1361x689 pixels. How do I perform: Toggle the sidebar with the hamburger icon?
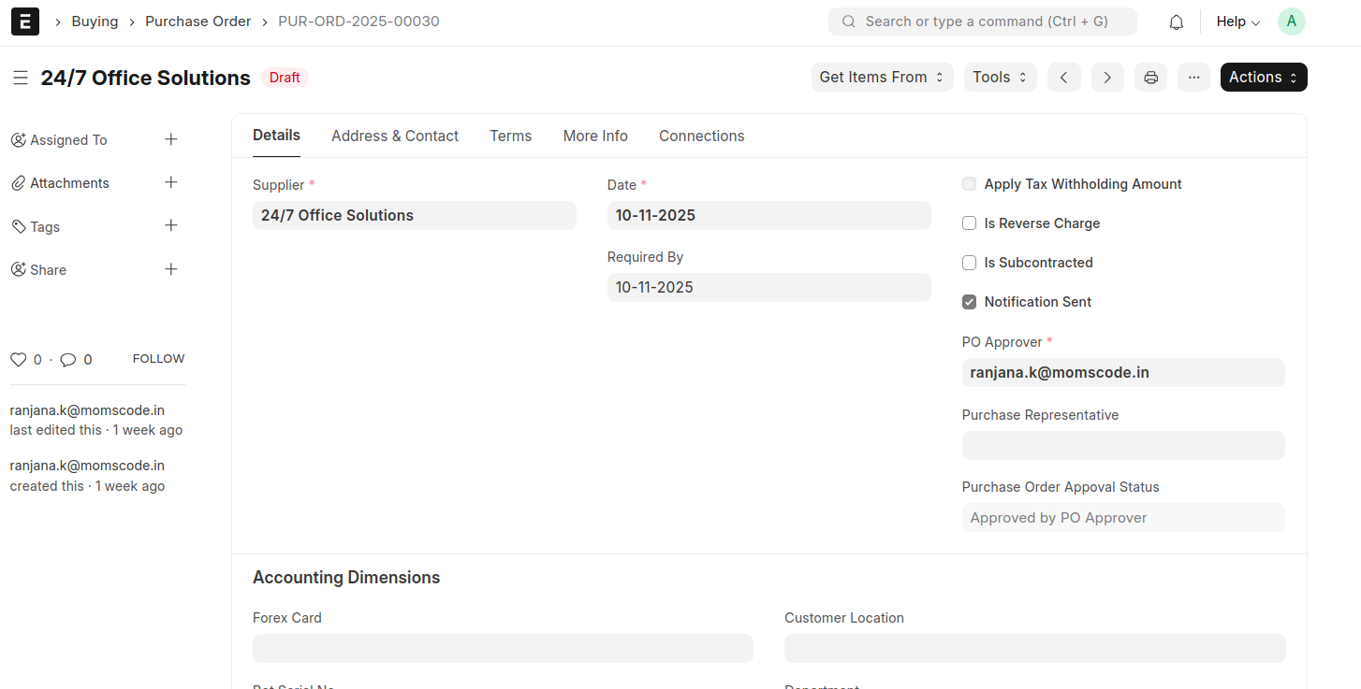[21, 78]
